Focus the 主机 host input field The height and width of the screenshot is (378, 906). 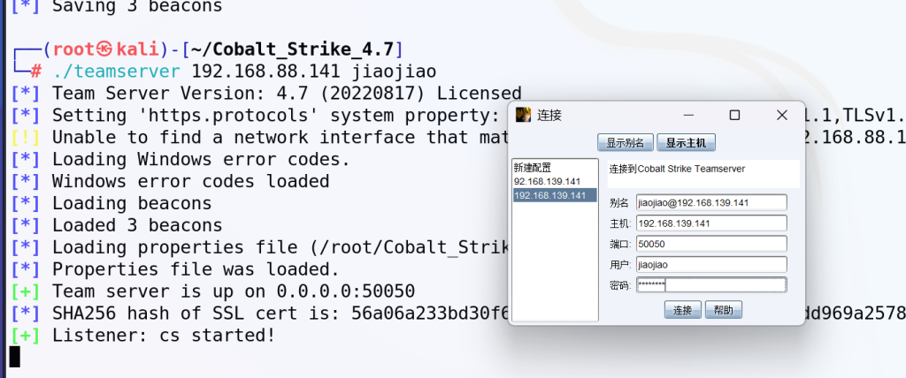tap(711, 223)
